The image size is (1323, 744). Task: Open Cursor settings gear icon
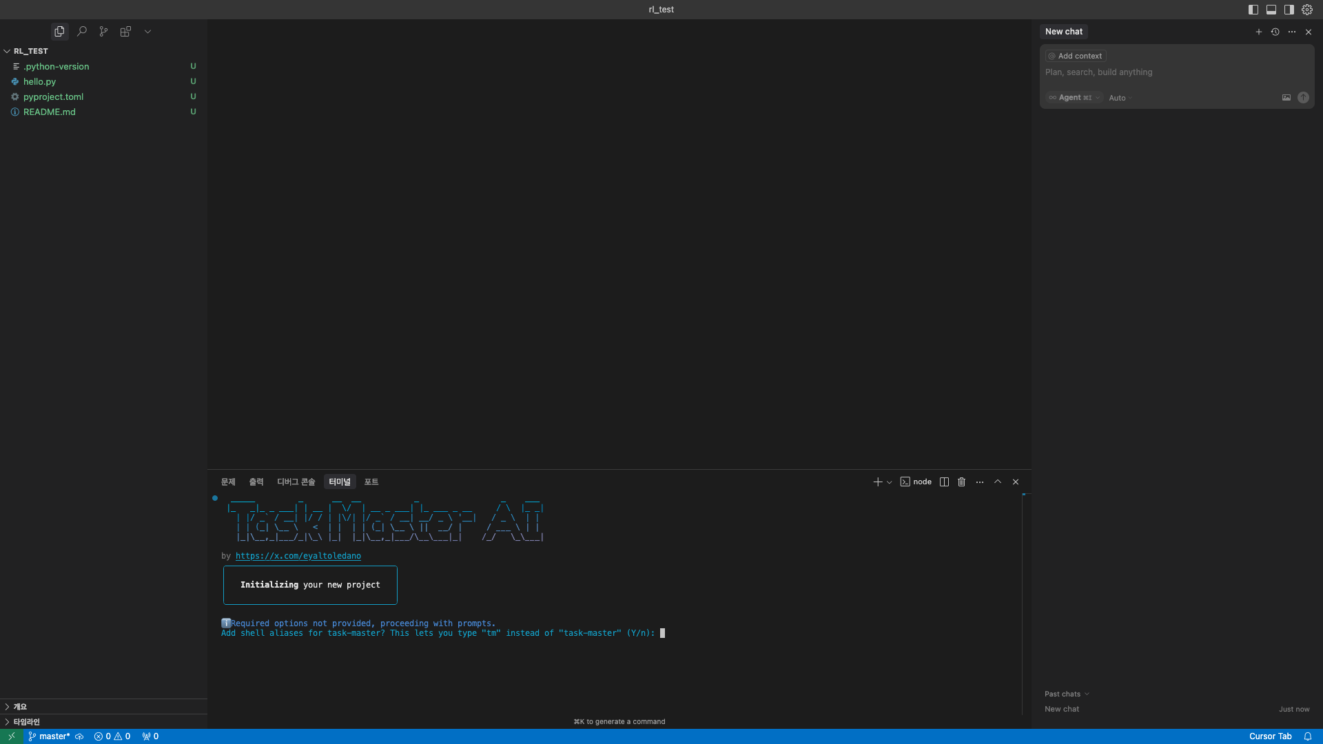coord(1307,10)
